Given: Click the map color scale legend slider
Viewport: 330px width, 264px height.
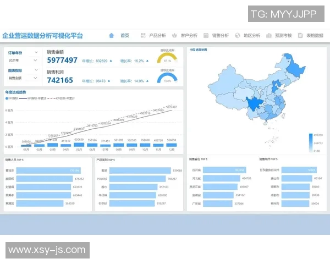Looking at the screenshot, I should pyautogui.click(x=311, y=142).
